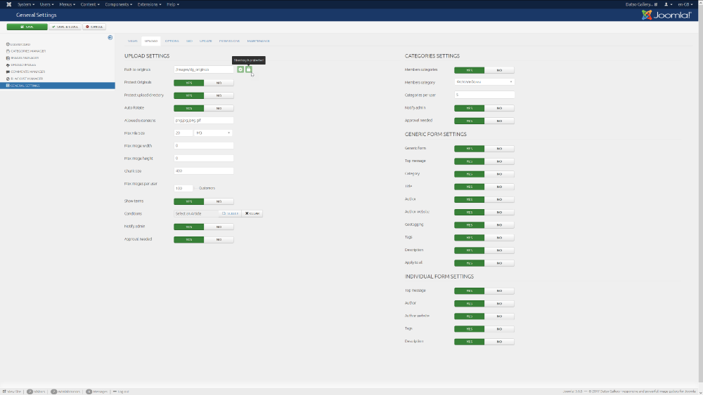Click the Log out link in status bar

pos(122,391)
